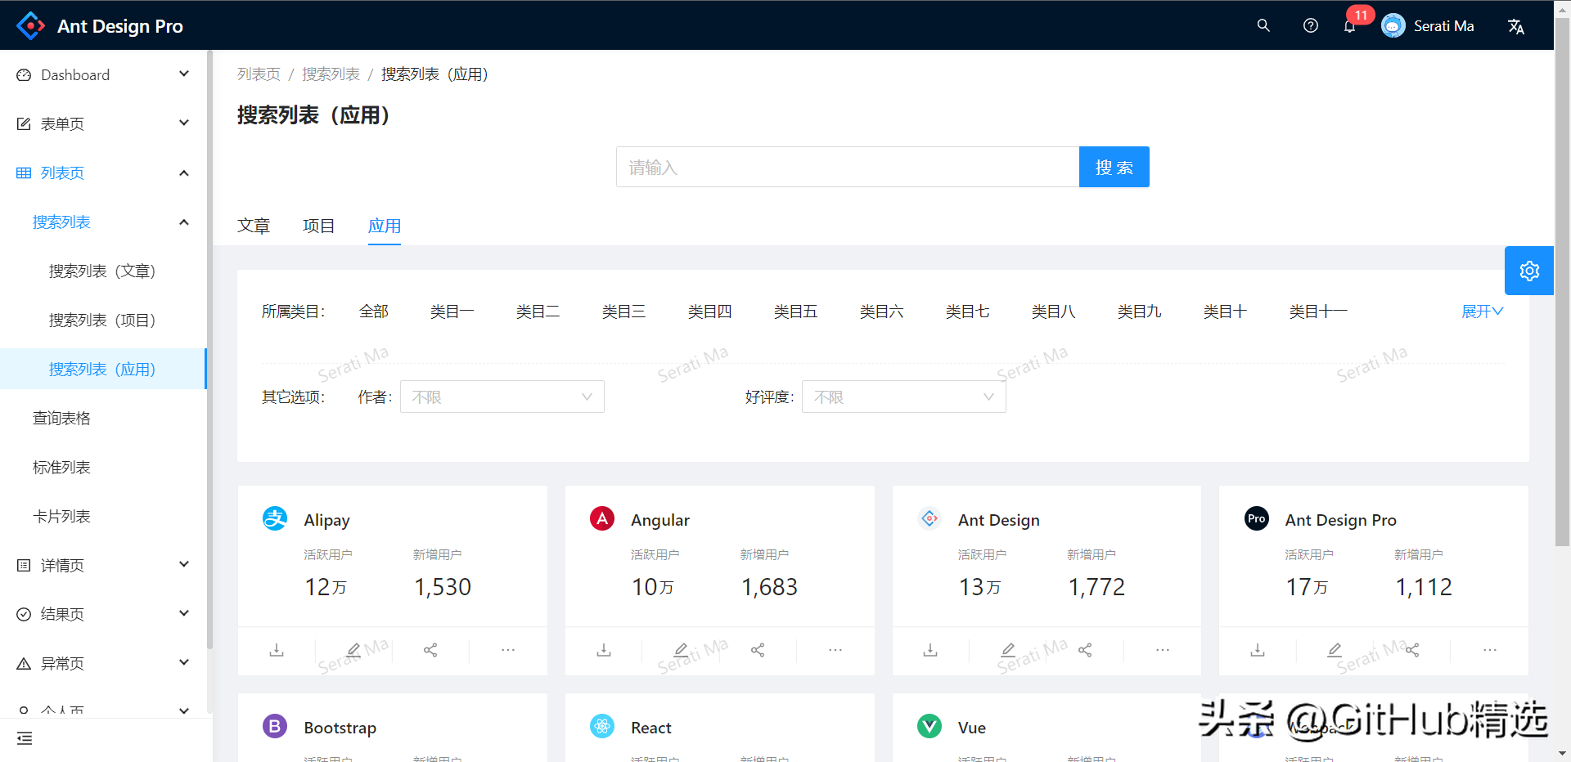Switch language using the translate icon
This screenshot has height=762, width=1571.
(1516, 25)
